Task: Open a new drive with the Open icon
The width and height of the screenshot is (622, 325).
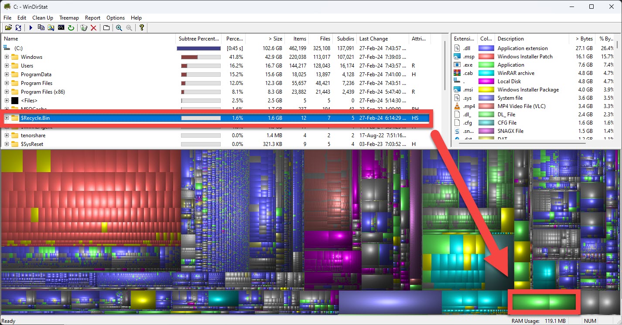Action: (8, 27)
